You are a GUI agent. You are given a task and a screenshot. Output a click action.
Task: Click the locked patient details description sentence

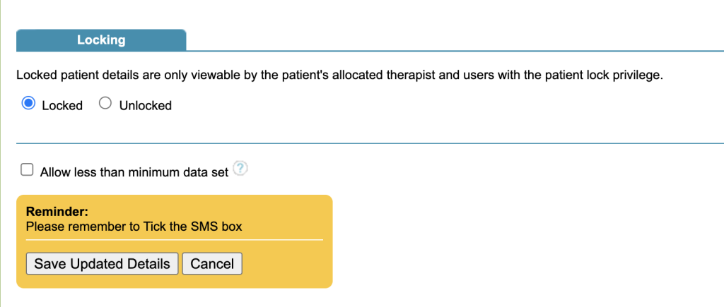tap(339, 75)
